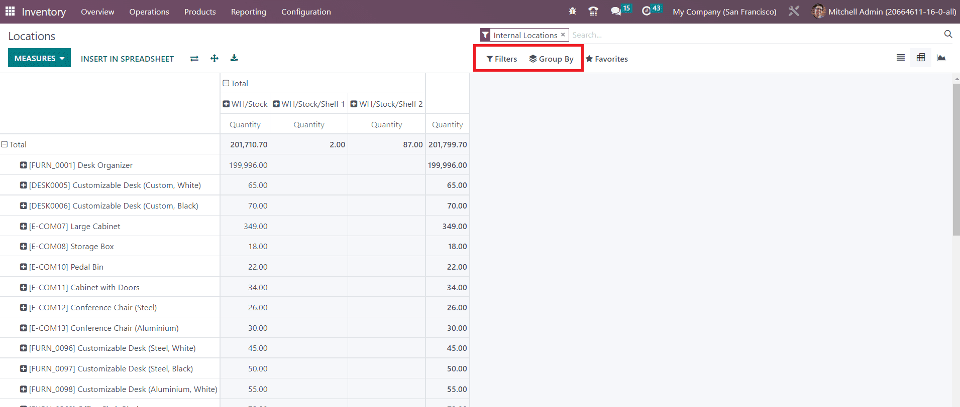Viewport: 960px width, 407px height.
Task: Open the conversations chat icon
Action: point(616,11)
